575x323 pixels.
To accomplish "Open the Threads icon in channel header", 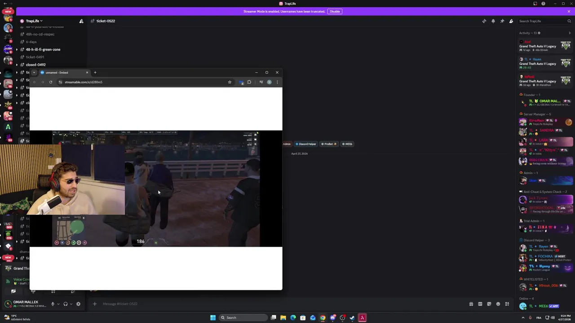I will pos(484,21).
